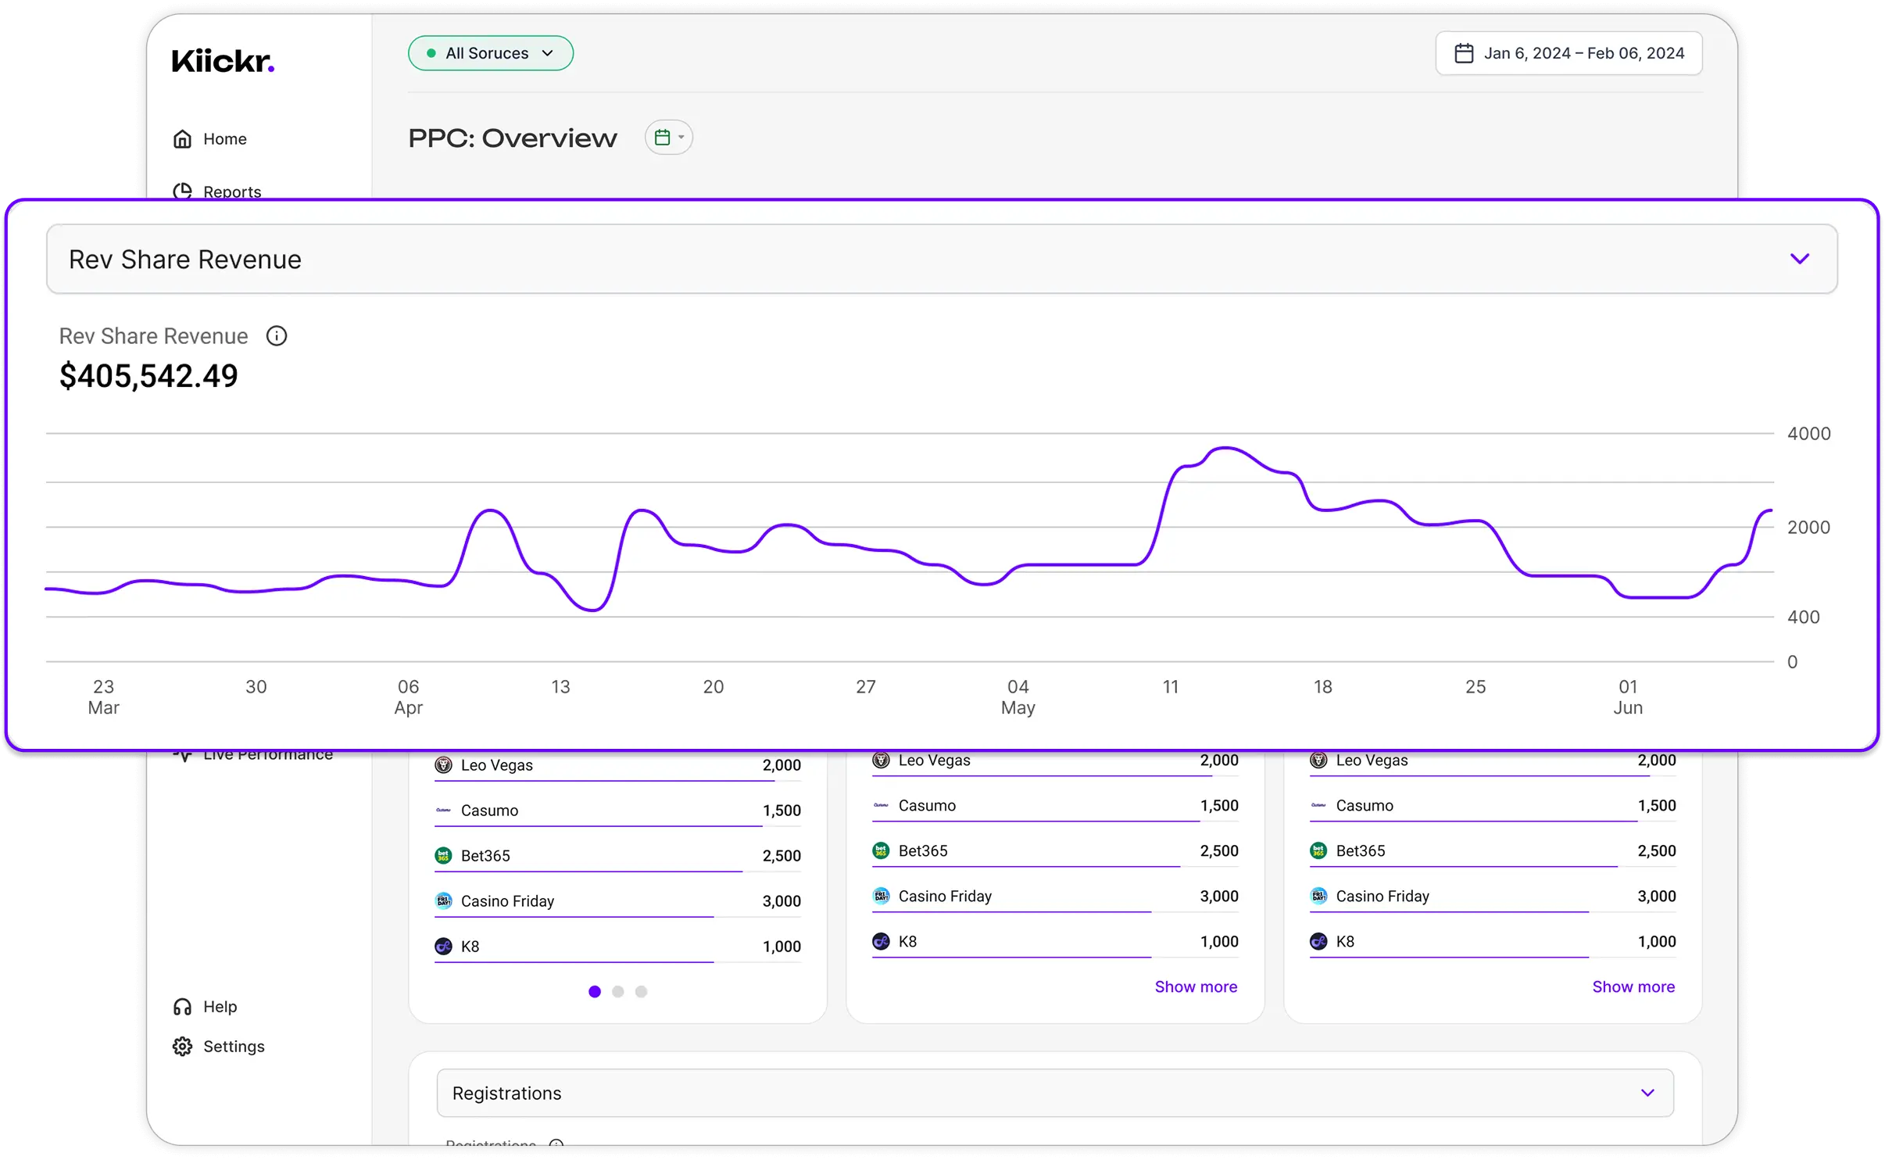The height and width of the screenshot is (1160, 1885).
Task: Expand the Registrations section chevron
Action: [x=1647, y=1093]
